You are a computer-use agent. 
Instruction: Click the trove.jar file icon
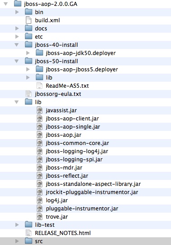click(x=39, y=216)
